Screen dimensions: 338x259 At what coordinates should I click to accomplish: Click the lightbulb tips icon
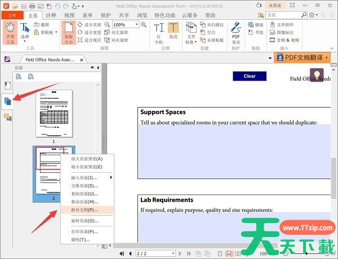tap(317, 75)
